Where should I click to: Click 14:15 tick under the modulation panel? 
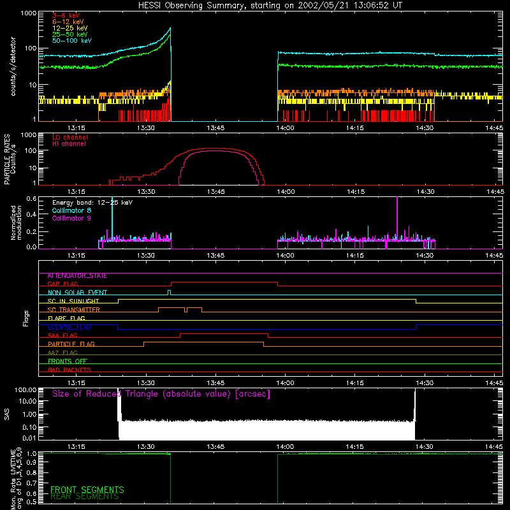[355, 256]
